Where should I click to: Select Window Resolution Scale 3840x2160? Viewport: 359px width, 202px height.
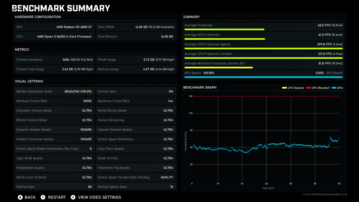click(54, 92)
